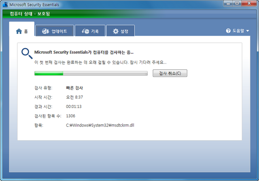Click the file path msdtckrm.dll

(100, 125)
